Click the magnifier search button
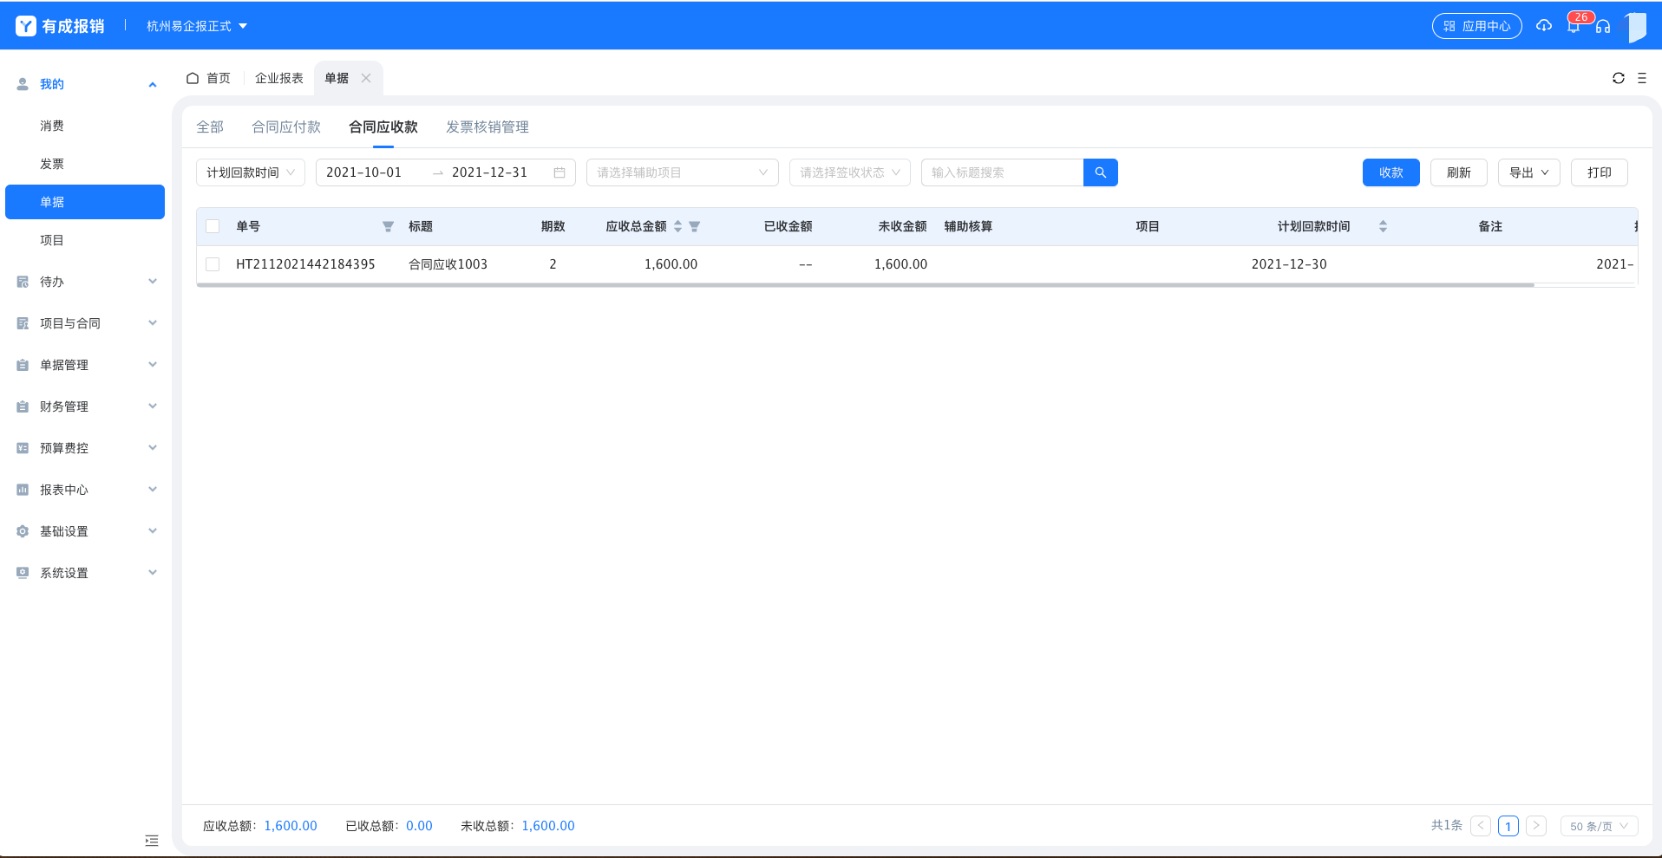1662x858 pixels. pyautogui.click(x=1101, y=172)
